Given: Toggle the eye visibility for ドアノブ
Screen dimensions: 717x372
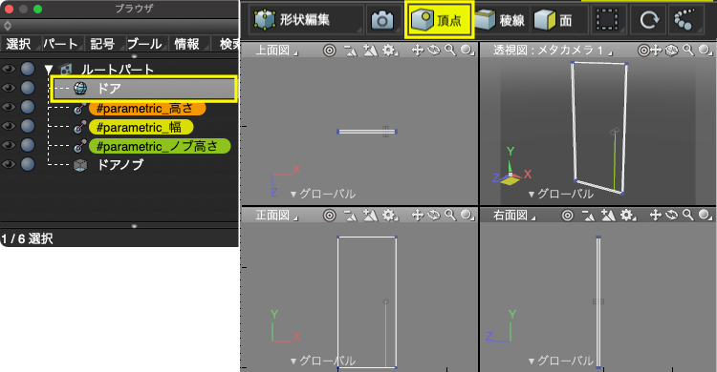Looking at the screenshot, I should pyautogui.click(x=9, y=164).
